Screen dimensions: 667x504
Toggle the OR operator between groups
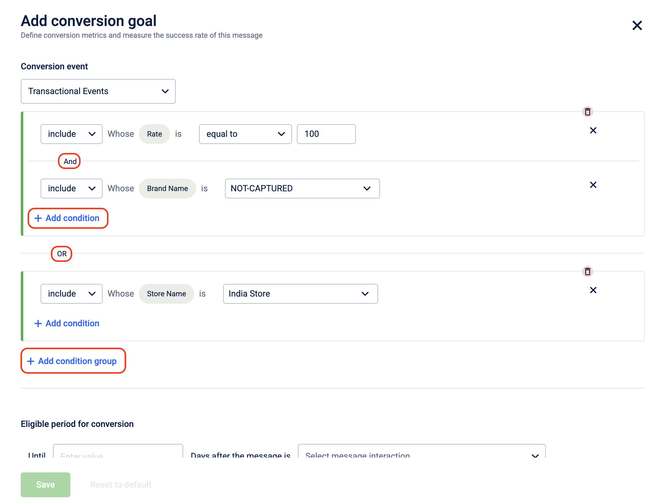pos(62,254)
